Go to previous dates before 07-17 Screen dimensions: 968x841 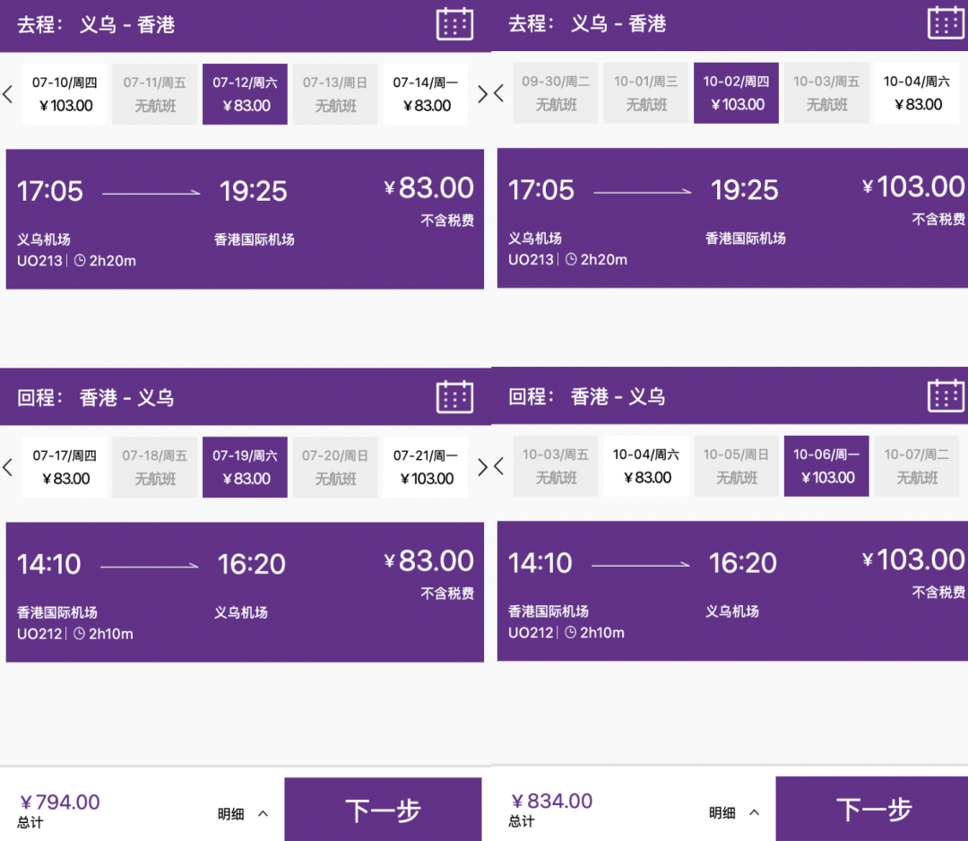click(8, 467)
